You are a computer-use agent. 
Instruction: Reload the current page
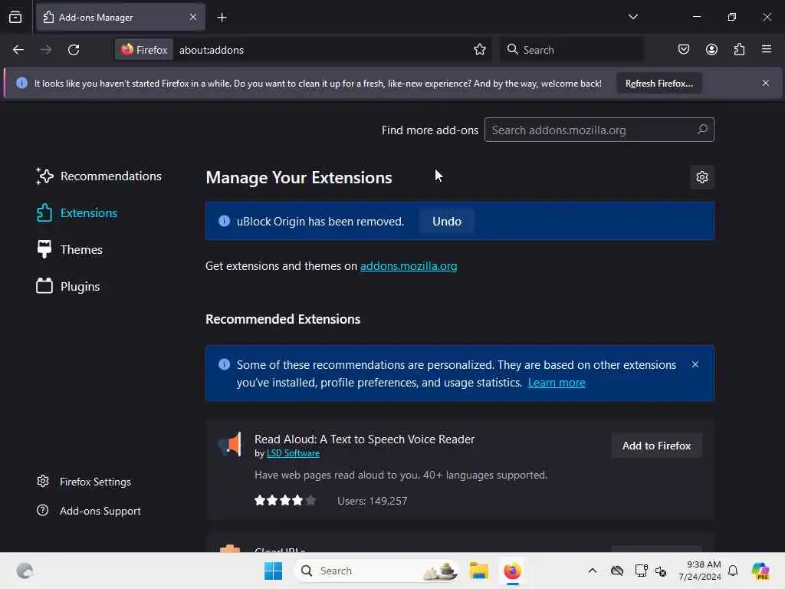(x=74, y=50)
